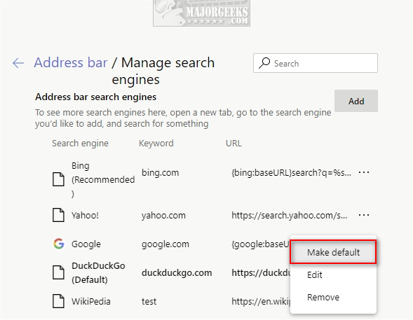Focus the Search settings input field
413x320 pixels.
316,63
